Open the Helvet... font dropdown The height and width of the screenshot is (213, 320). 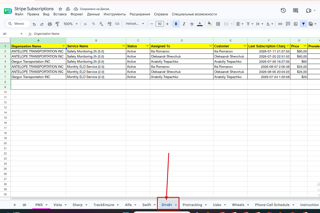pyautogui.click(x=135, y=24)
